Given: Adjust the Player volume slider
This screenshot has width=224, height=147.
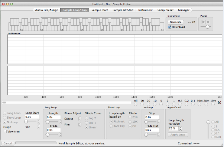Looking at the screenshot, I should [207, 27].
